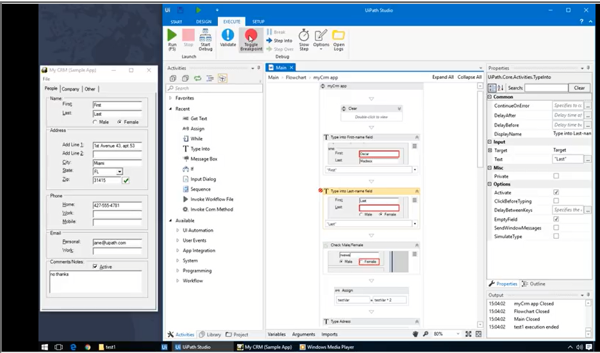Open Windows Start menu

pyautogui.click(x=45, y=347)
